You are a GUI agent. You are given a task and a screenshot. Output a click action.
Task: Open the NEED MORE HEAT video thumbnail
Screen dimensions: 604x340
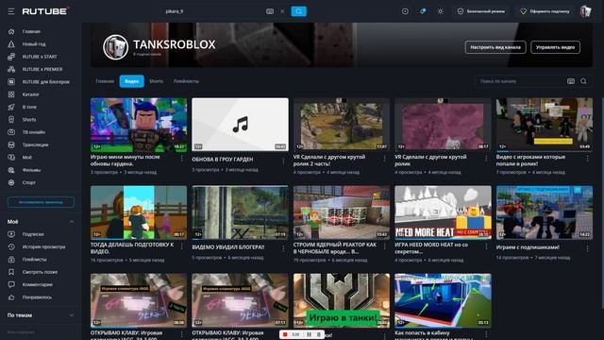click(443, 212)
